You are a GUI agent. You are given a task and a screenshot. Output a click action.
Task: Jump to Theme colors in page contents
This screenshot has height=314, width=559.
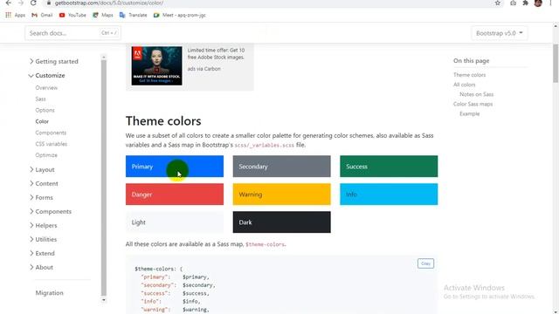469,75
